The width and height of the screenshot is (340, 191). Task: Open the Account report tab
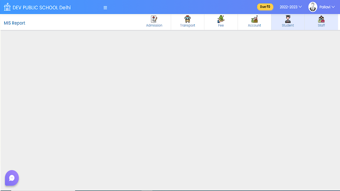tap(254, 22)
